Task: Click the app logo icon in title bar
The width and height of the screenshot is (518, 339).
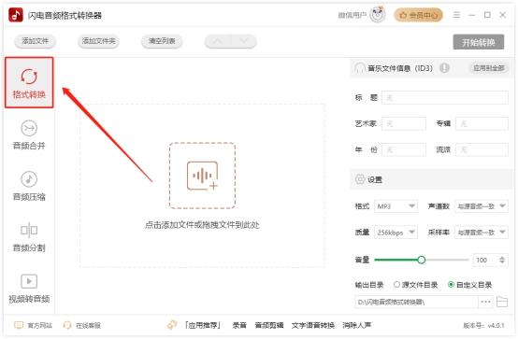Action: pos(16,15)
